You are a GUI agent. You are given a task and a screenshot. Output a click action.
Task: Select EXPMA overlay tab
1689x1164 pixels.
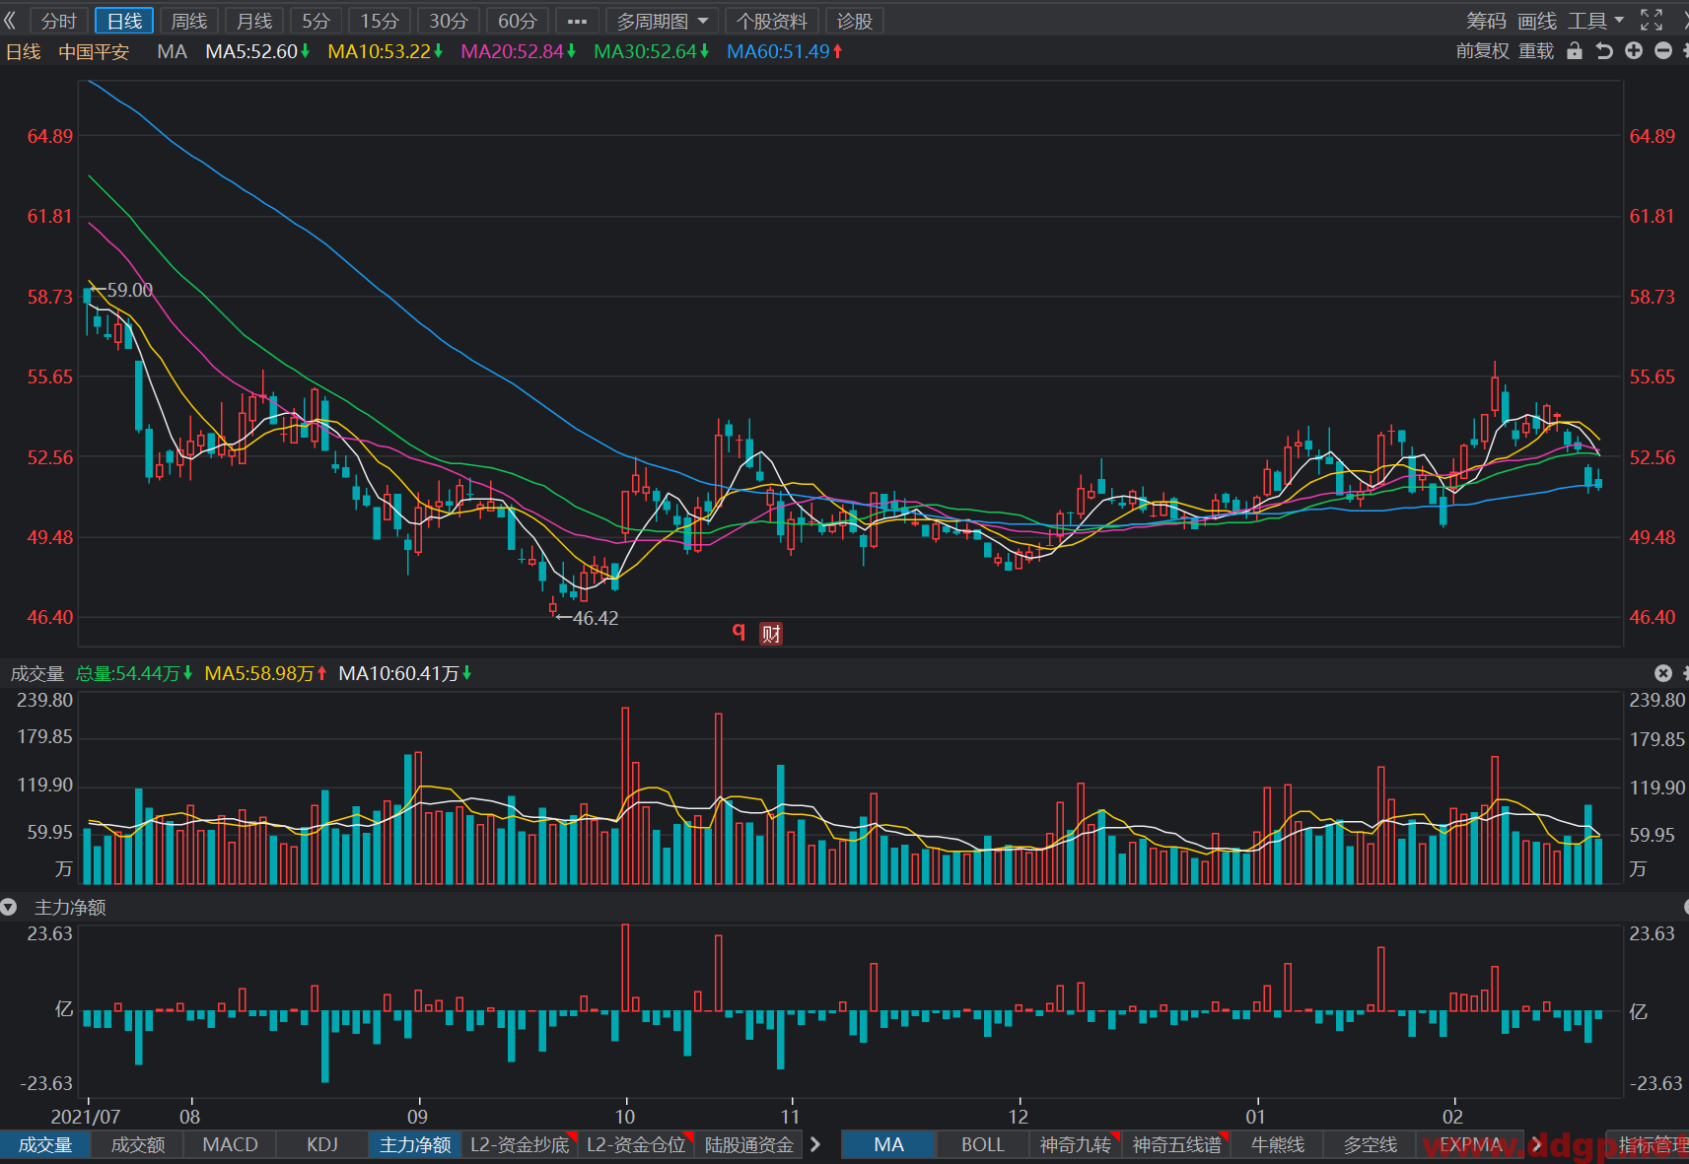pyautogui.click(x=1470, y=1144)
